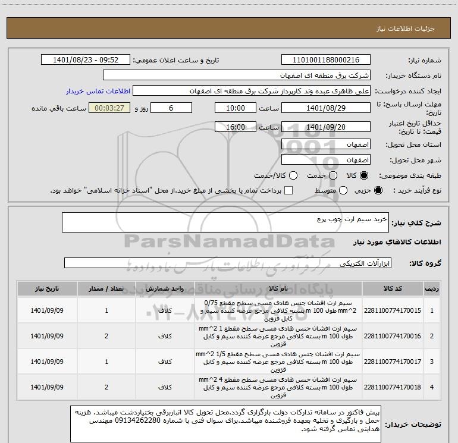Viewport: 458px width, 443px height.
Task: Click the کد کالا column header
Action: point(393,288)
